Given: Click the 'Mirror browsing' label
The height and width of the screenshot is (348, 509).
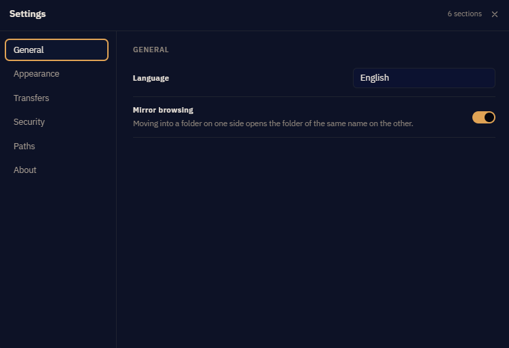Looking at the screenshot, I should [163, 110].
